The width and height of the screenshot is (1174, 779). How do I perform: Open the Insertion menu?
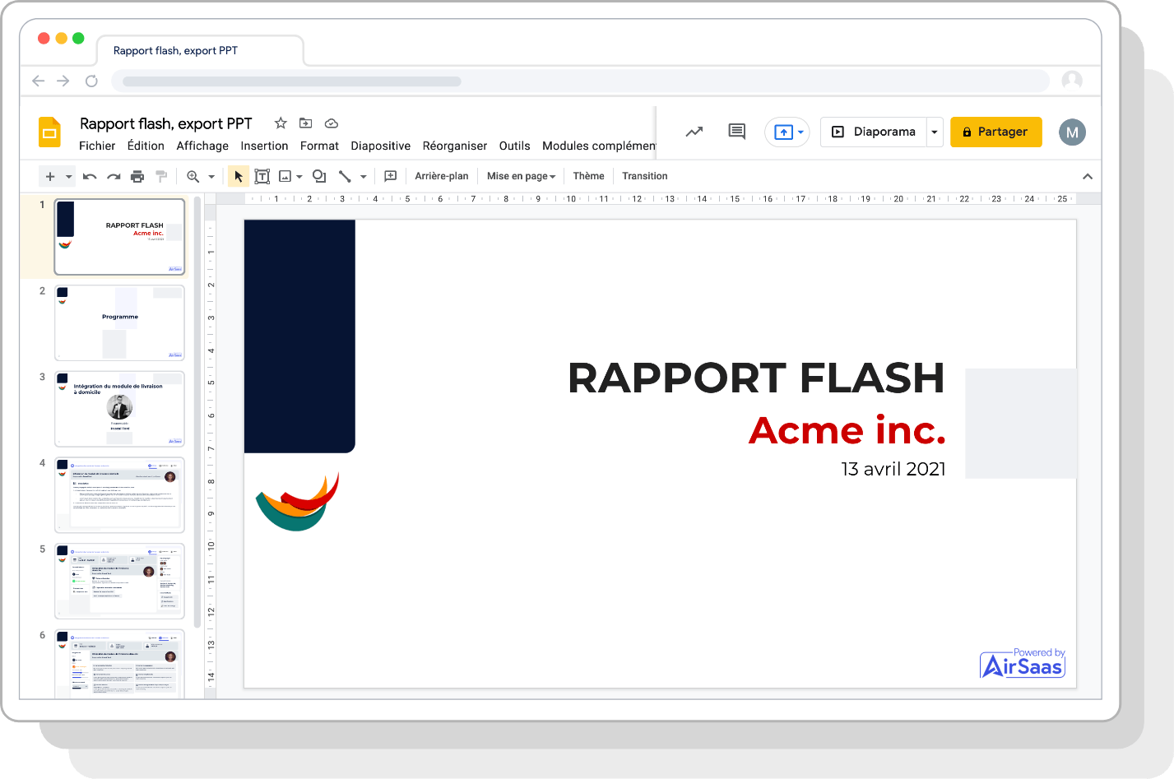pos(264,146)
